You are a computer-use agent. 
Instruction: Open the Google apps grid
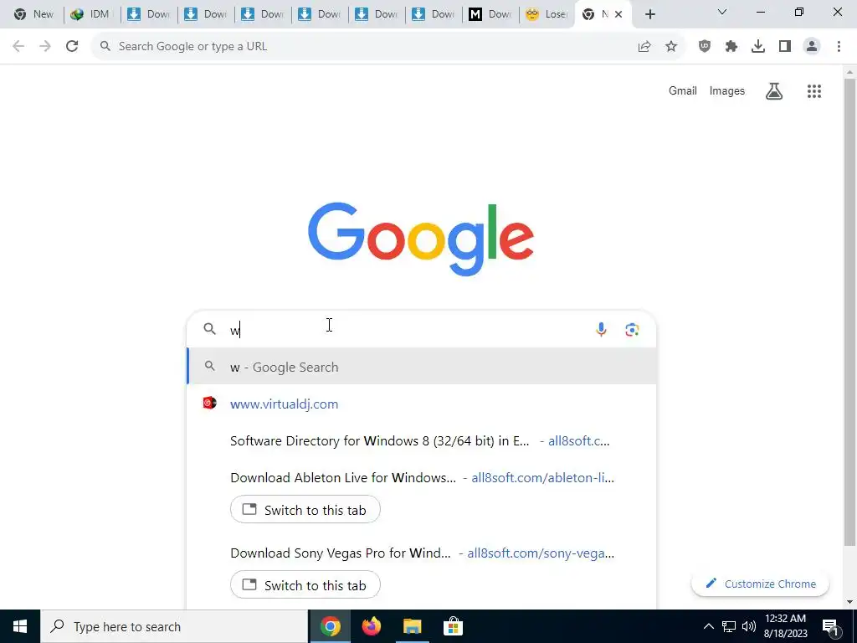pyautogui.click(x=814, y=91)
